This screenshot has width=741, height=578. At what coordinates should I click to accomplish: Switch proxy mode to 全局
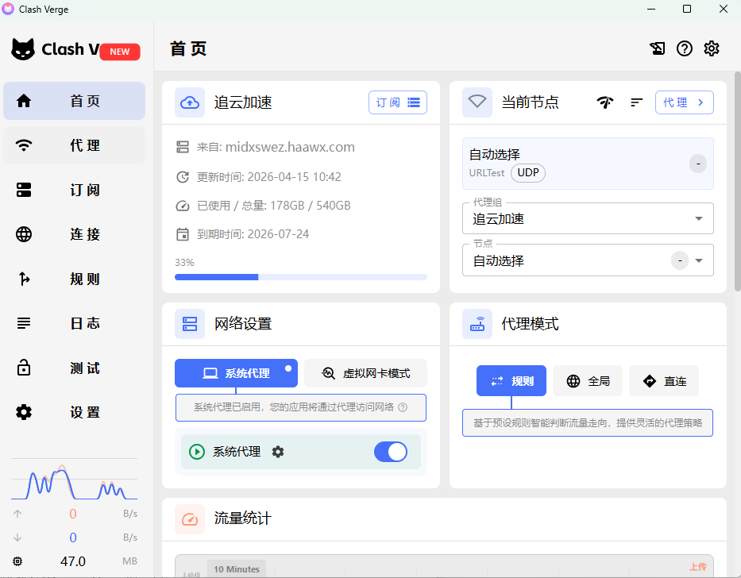click(x=587, y=380)
